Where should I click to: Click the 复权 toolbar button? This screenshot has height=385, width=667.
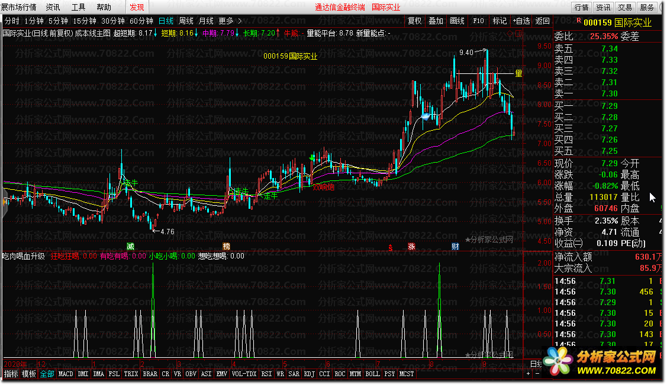414,21
